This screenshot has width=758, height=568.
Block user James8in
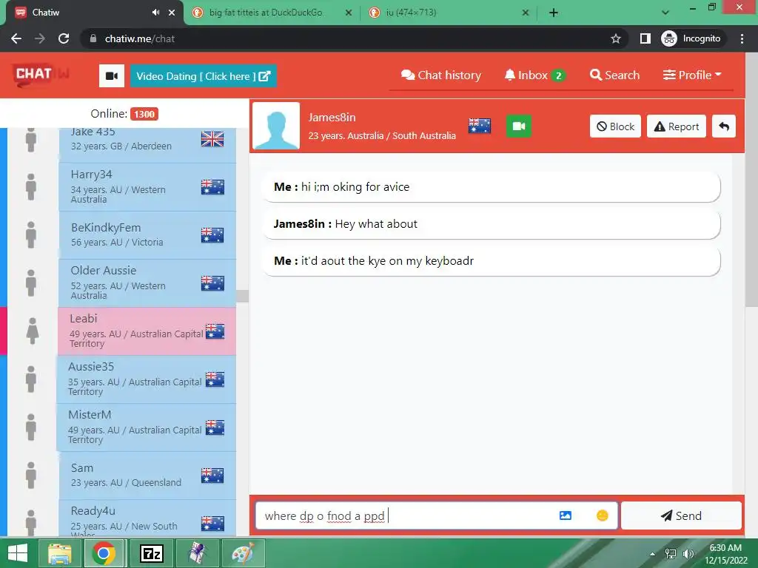coord(615,126)
